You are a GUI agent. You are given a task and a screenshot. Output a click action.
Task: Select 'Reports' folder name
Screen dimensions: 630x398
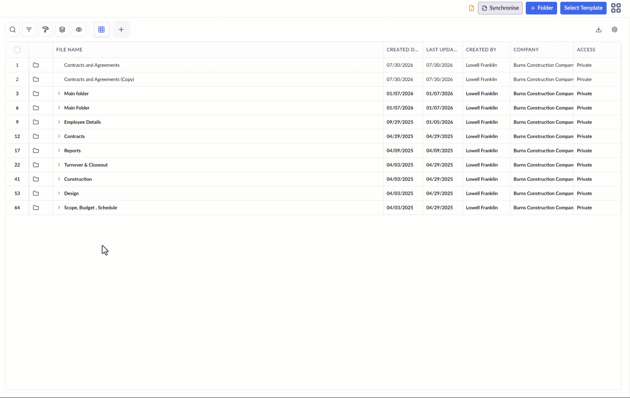click(73, 150)
